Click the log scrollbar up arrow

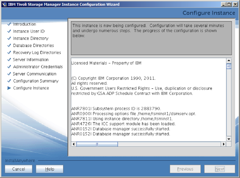pyautogui.click(x=229, y=60)
